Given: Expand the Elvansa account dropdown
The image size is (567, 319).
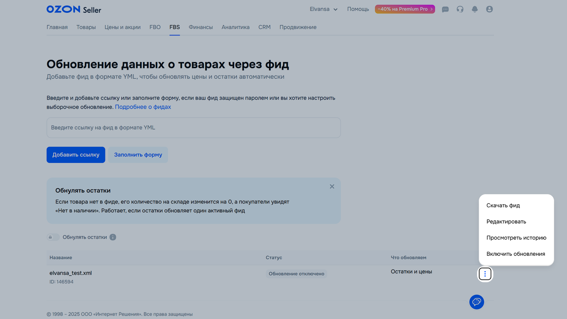Looking at the screenshot, I should [x=323, y=9].
